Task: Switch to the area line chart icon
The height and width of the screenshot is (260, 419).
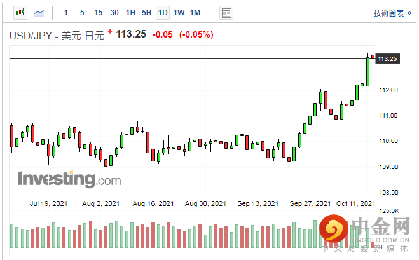Action: 39,13
